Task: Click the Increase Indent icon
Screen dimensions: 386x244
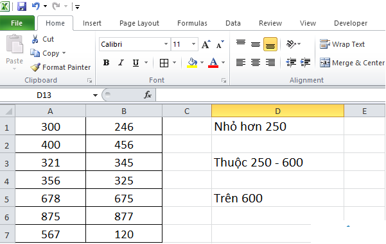Action: click(x=305, y=63)
